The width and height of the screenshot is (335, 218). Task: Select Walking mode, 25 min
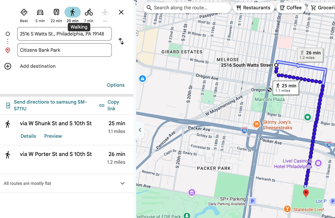pyautogui.click(x=73, y=12)
